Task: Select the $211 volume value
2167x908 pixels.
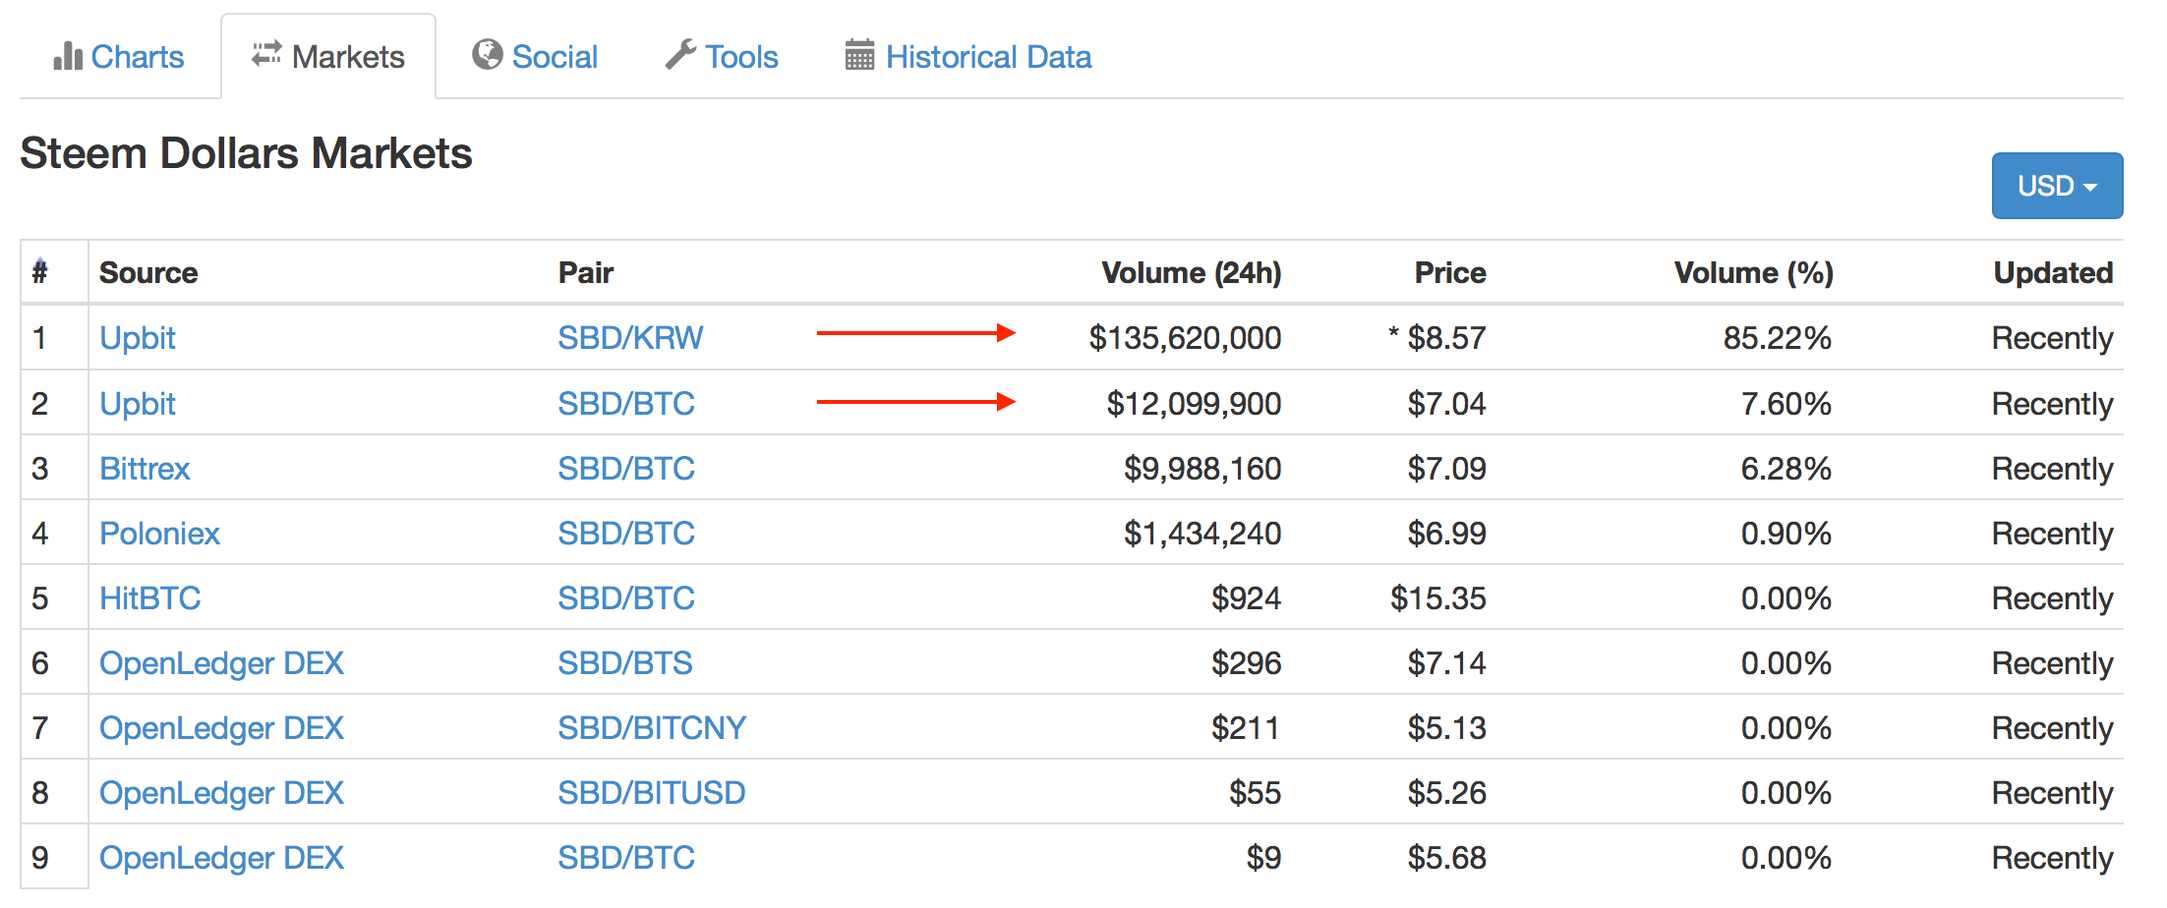Action: (x=1246, y=728)
